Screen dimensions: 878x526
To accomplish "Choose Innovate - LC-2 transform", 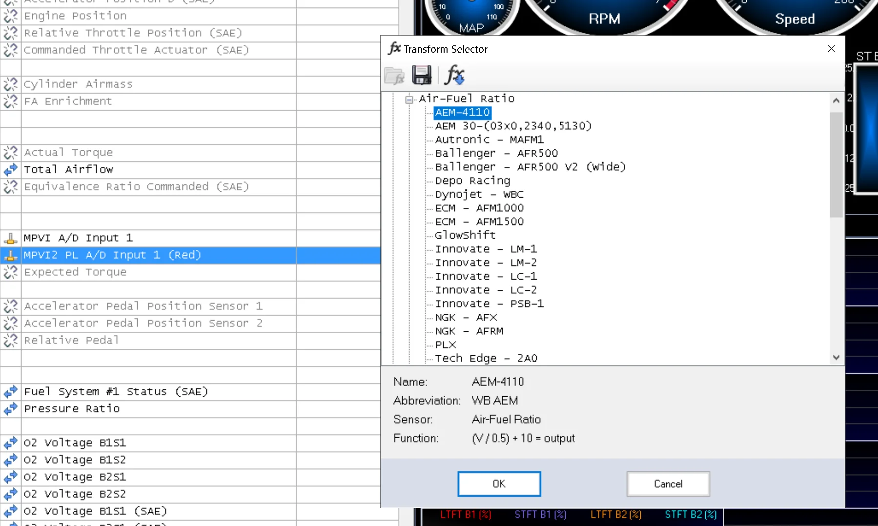I will pyautogui.click(x=486, y=290).
